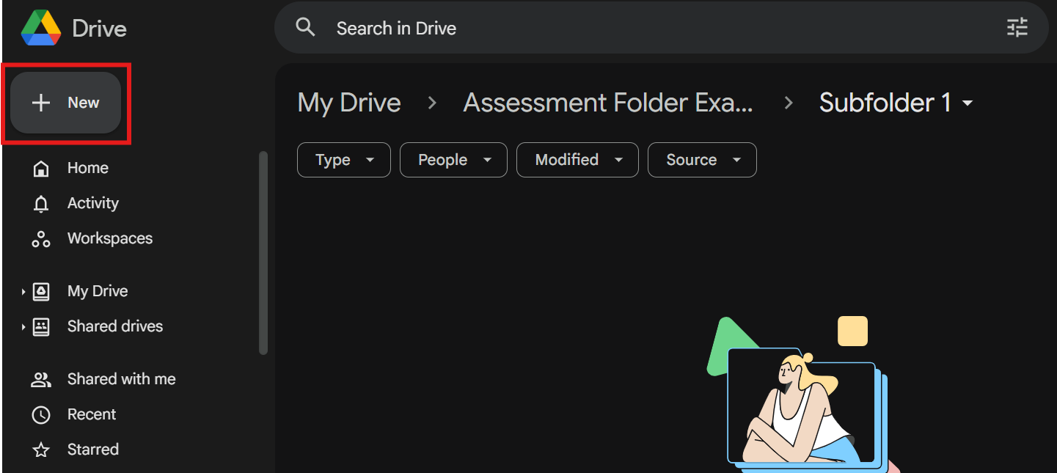The height and width of the screenshot is (473, 1057).
Task: Open Recent using the clock icon
Action: [41, 414]
